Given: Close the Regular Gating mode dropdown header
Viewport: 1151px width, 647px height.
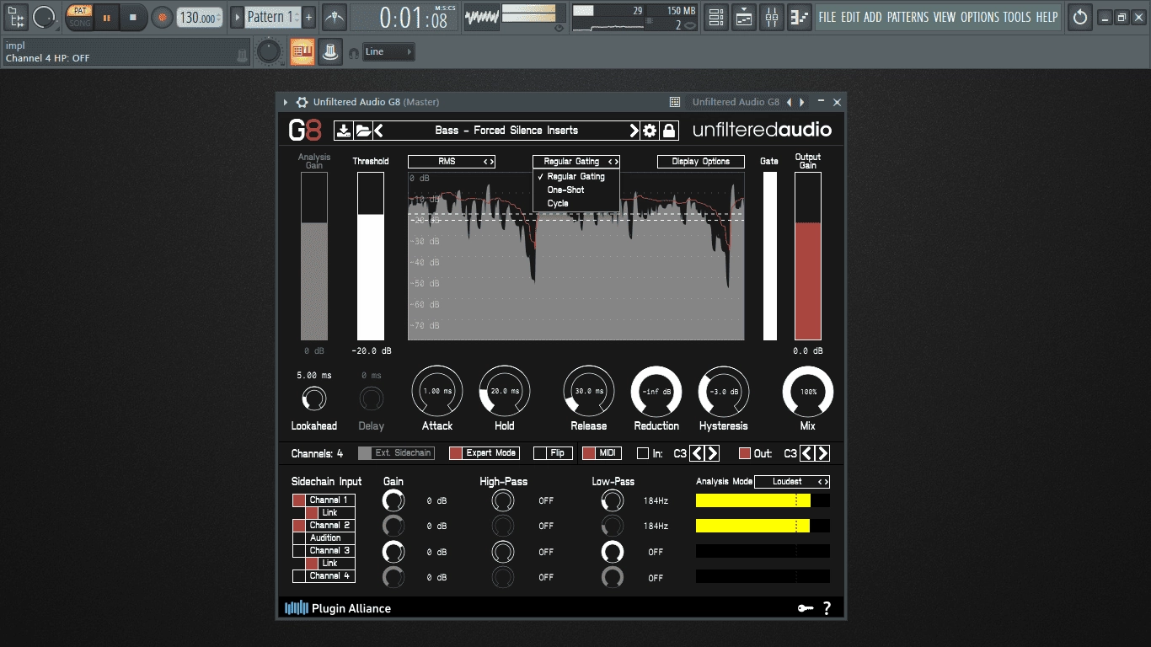Looking at the screenshot, I should [x=576, y=161].
